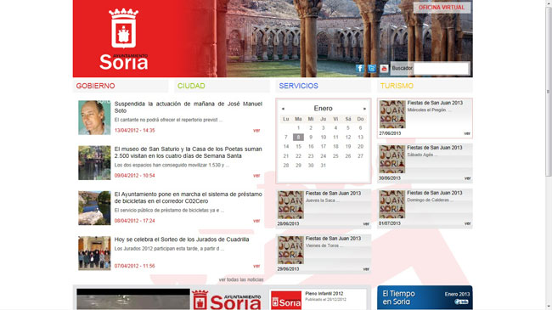The image size is (552, 310).
Task: Open Fiestas San Juan 29/06/2013 event thumbnail
Action: coord(290,250)
